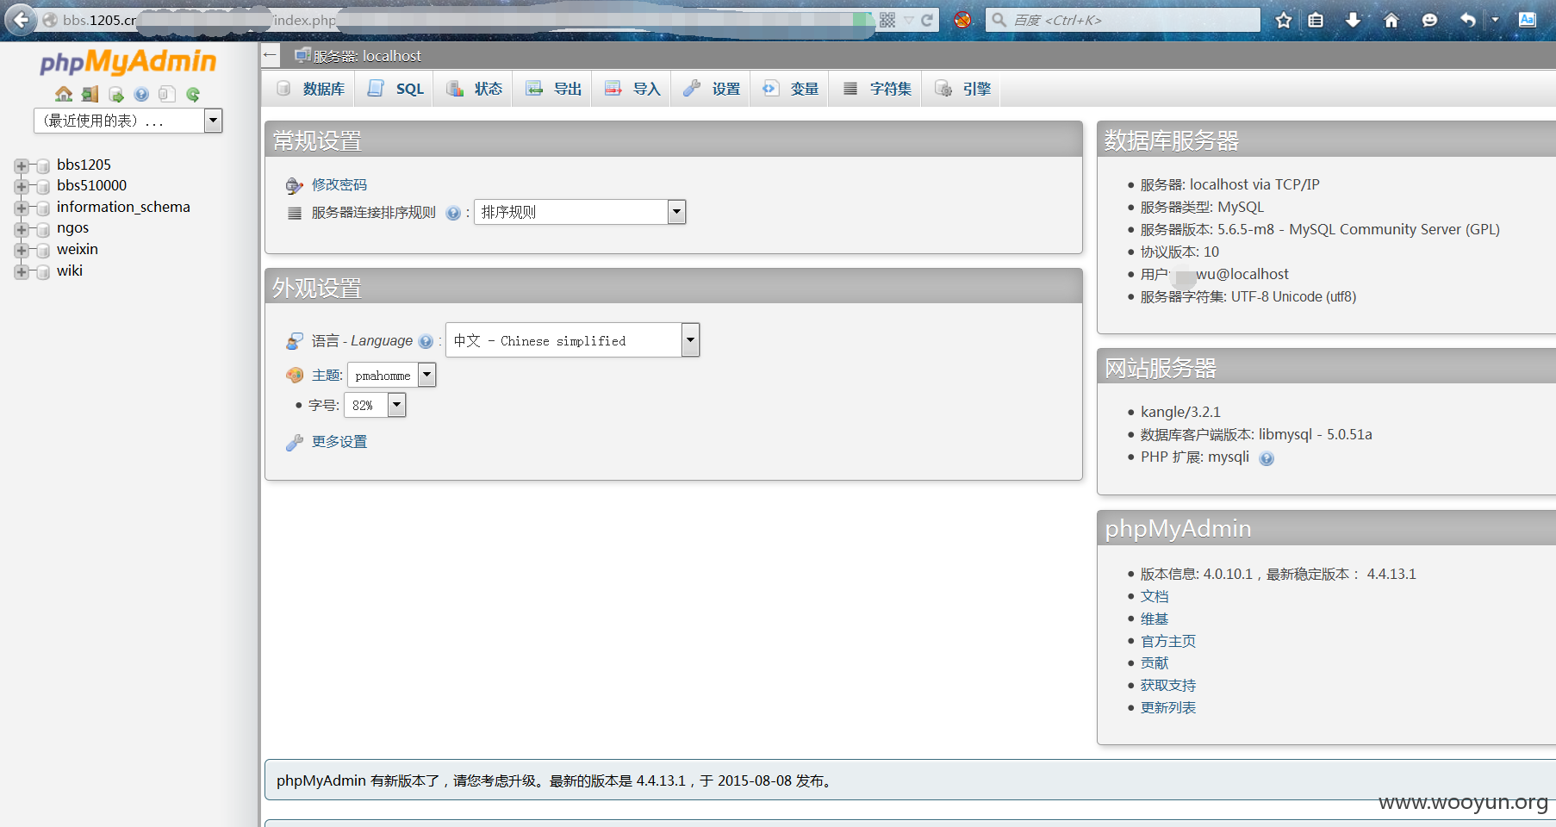
Task: Click the wiki database cylinder icon
Action: tap(42, 271)
